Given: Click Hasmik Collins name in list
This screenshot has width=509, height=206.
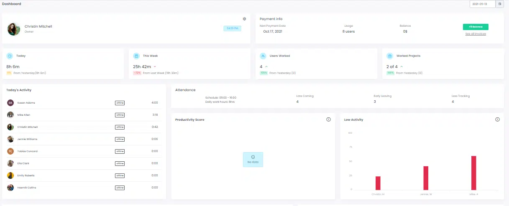Looking at the screenshot, I should tap(27, 188).
